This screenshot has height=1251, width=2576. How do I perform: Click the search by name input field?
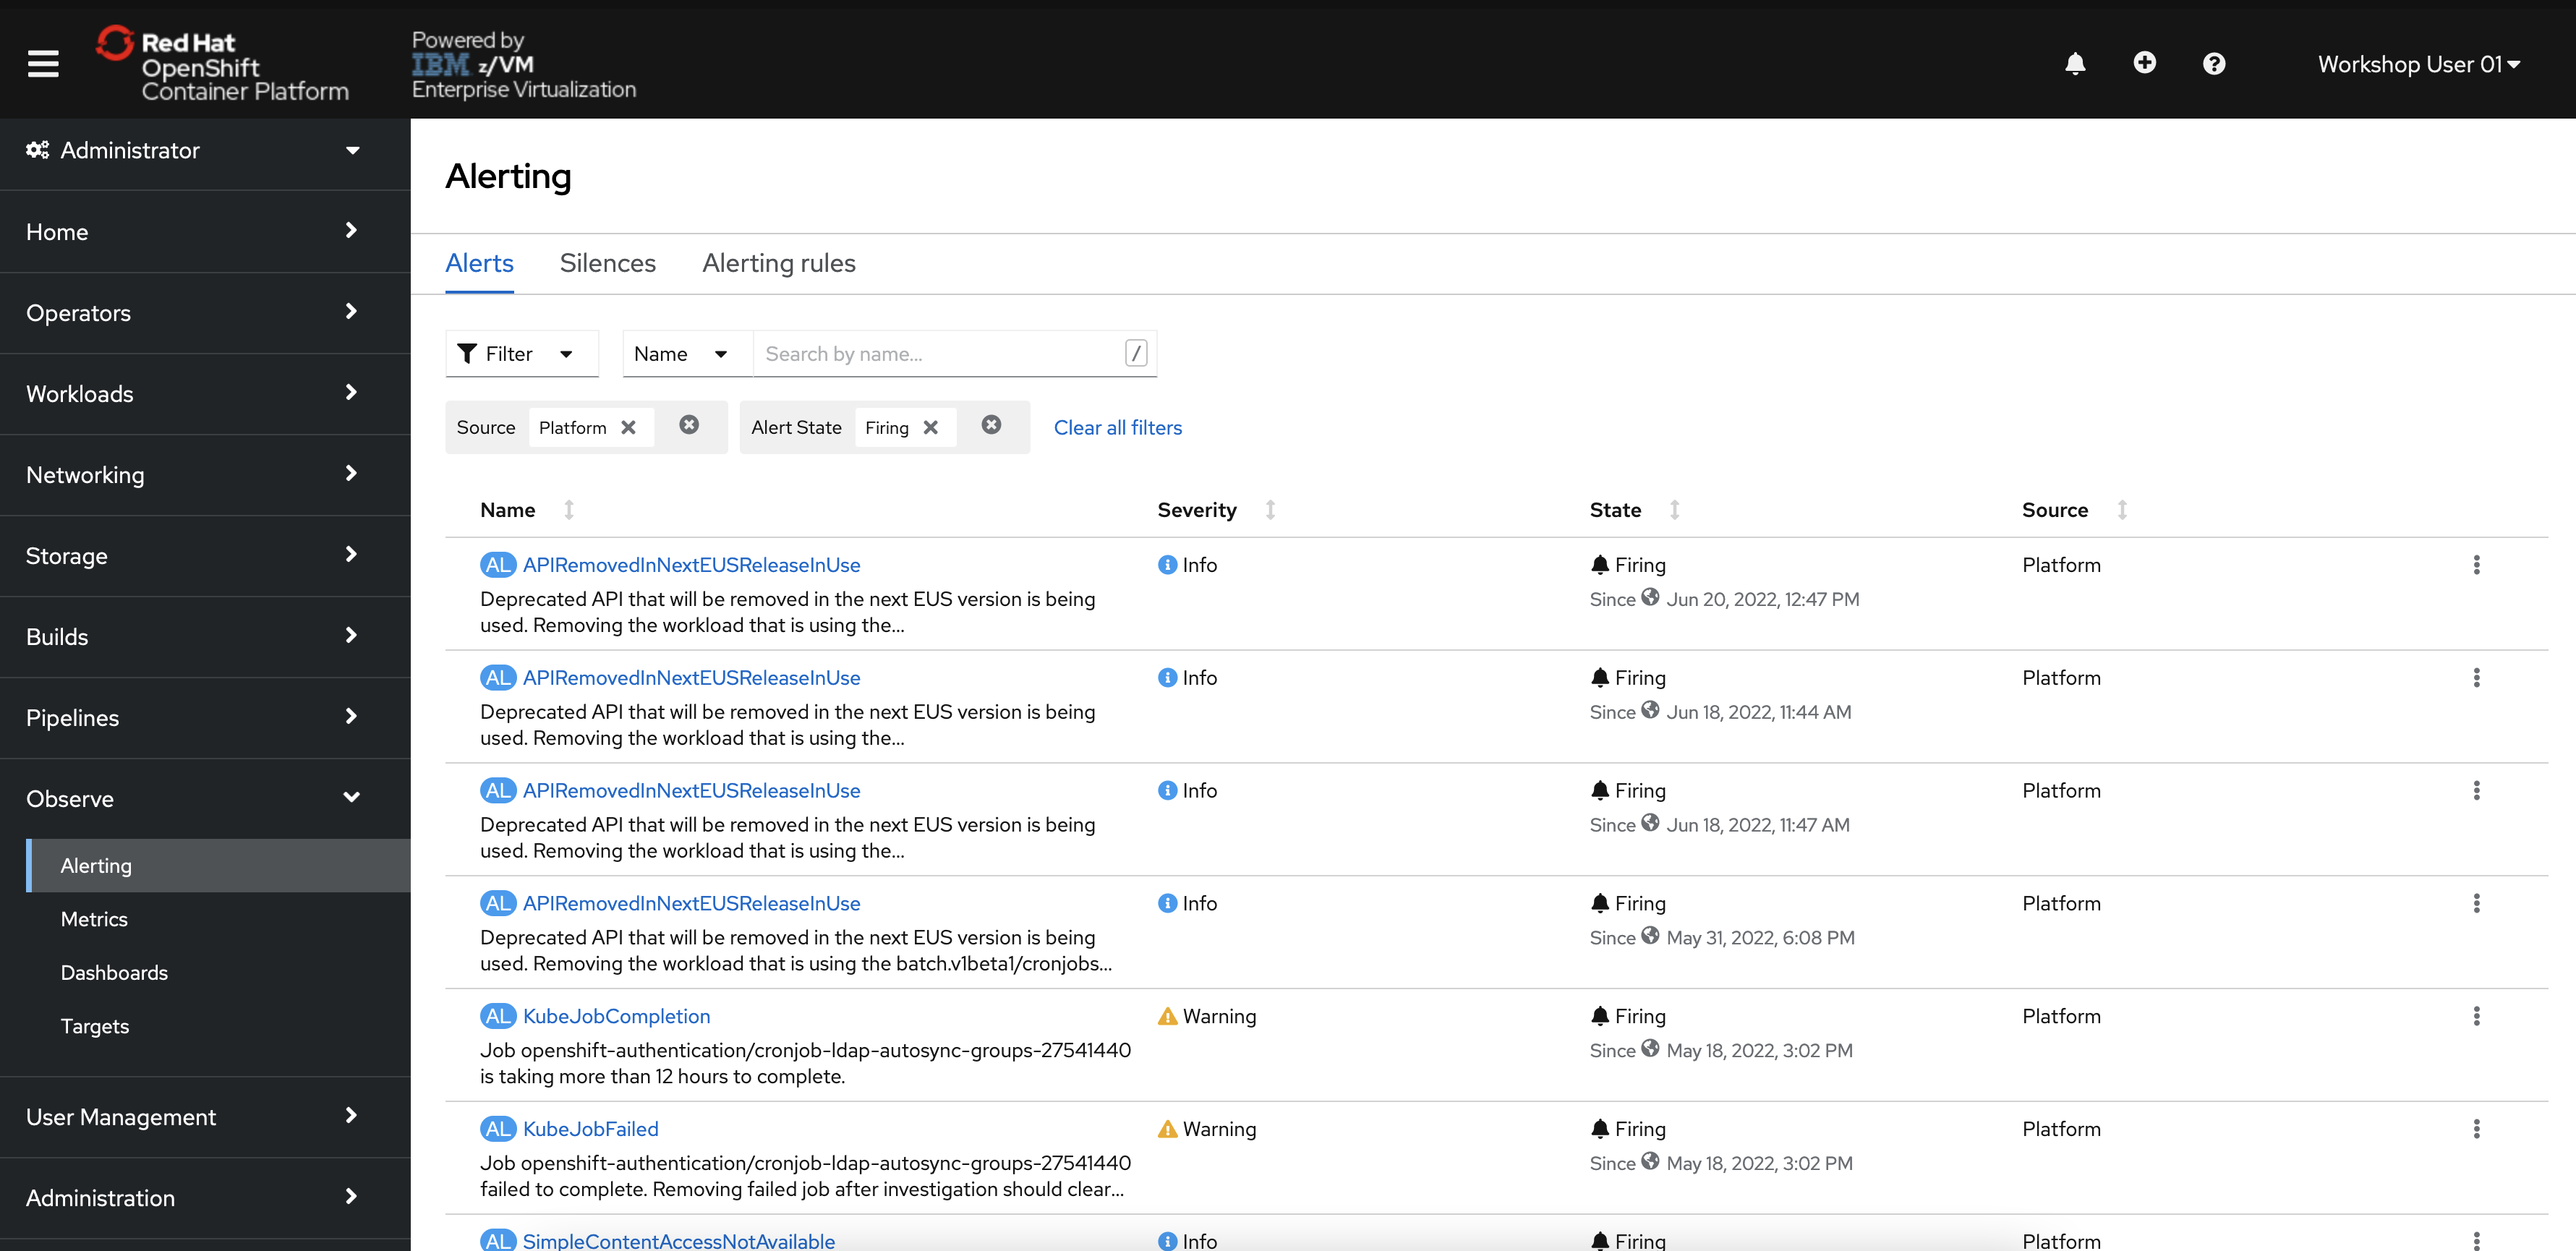937,353
